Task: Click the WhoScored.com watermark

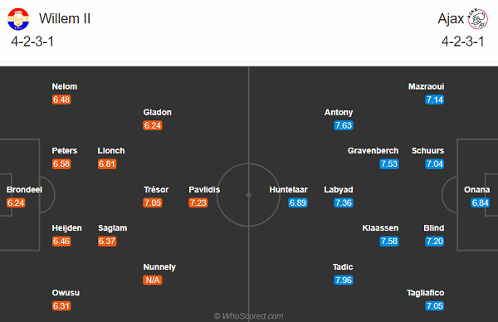Action: coord(249,316)
